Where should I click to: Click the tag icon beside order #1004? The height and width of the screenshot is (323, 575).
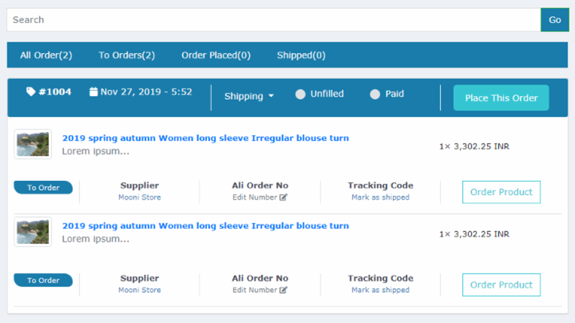31,92
